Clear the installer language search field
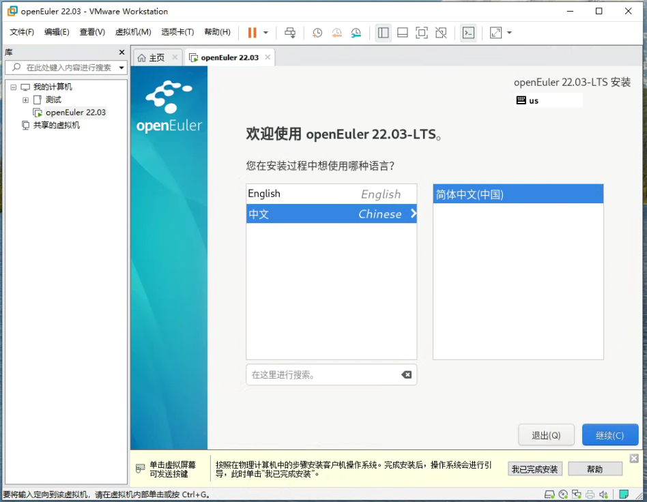Screen dimensions: 647x502 coord(407,374)
